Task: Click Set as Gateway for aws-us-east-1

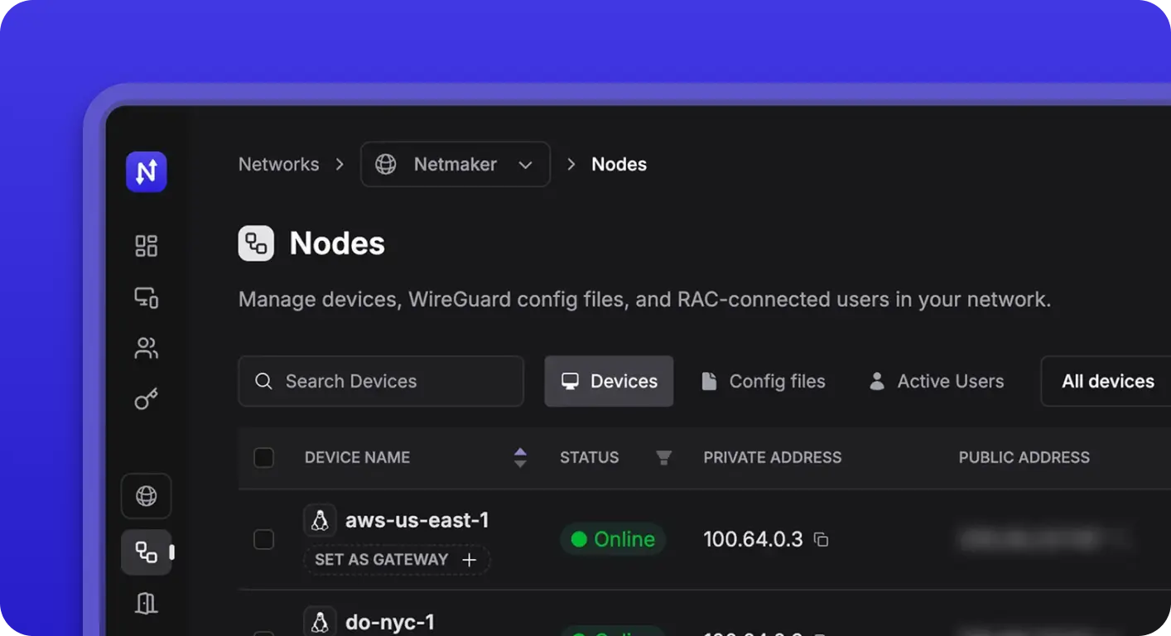Action: tap(397, 560)
